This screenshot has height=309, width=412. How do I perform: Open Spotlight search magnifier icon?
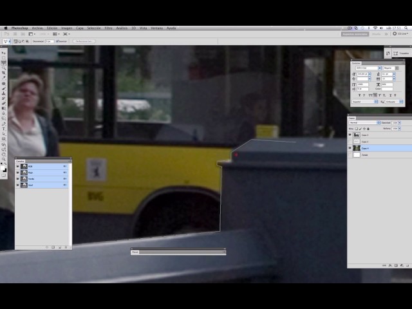(406, 28)
